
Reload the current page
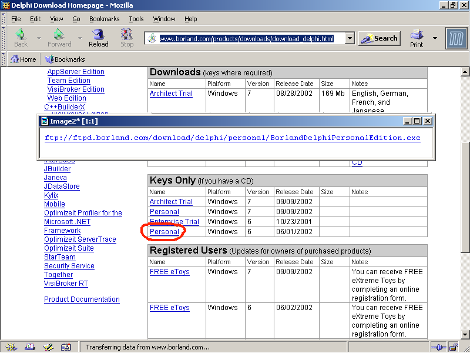tap(98, 38)
